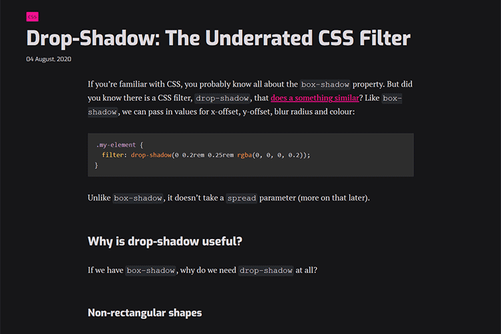Click the article title "Drop-Shadow: The Underrated CSS Filter"

[x=218, y=38]
